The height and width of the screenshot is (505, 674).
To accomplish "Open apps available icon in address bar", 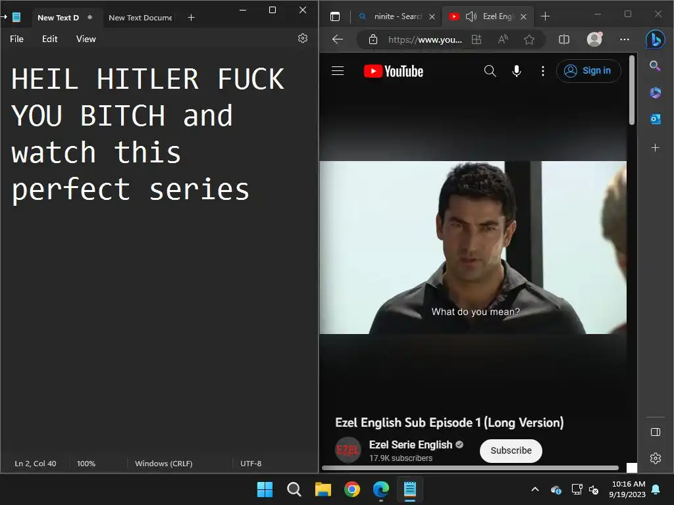I will coord(477,39).
